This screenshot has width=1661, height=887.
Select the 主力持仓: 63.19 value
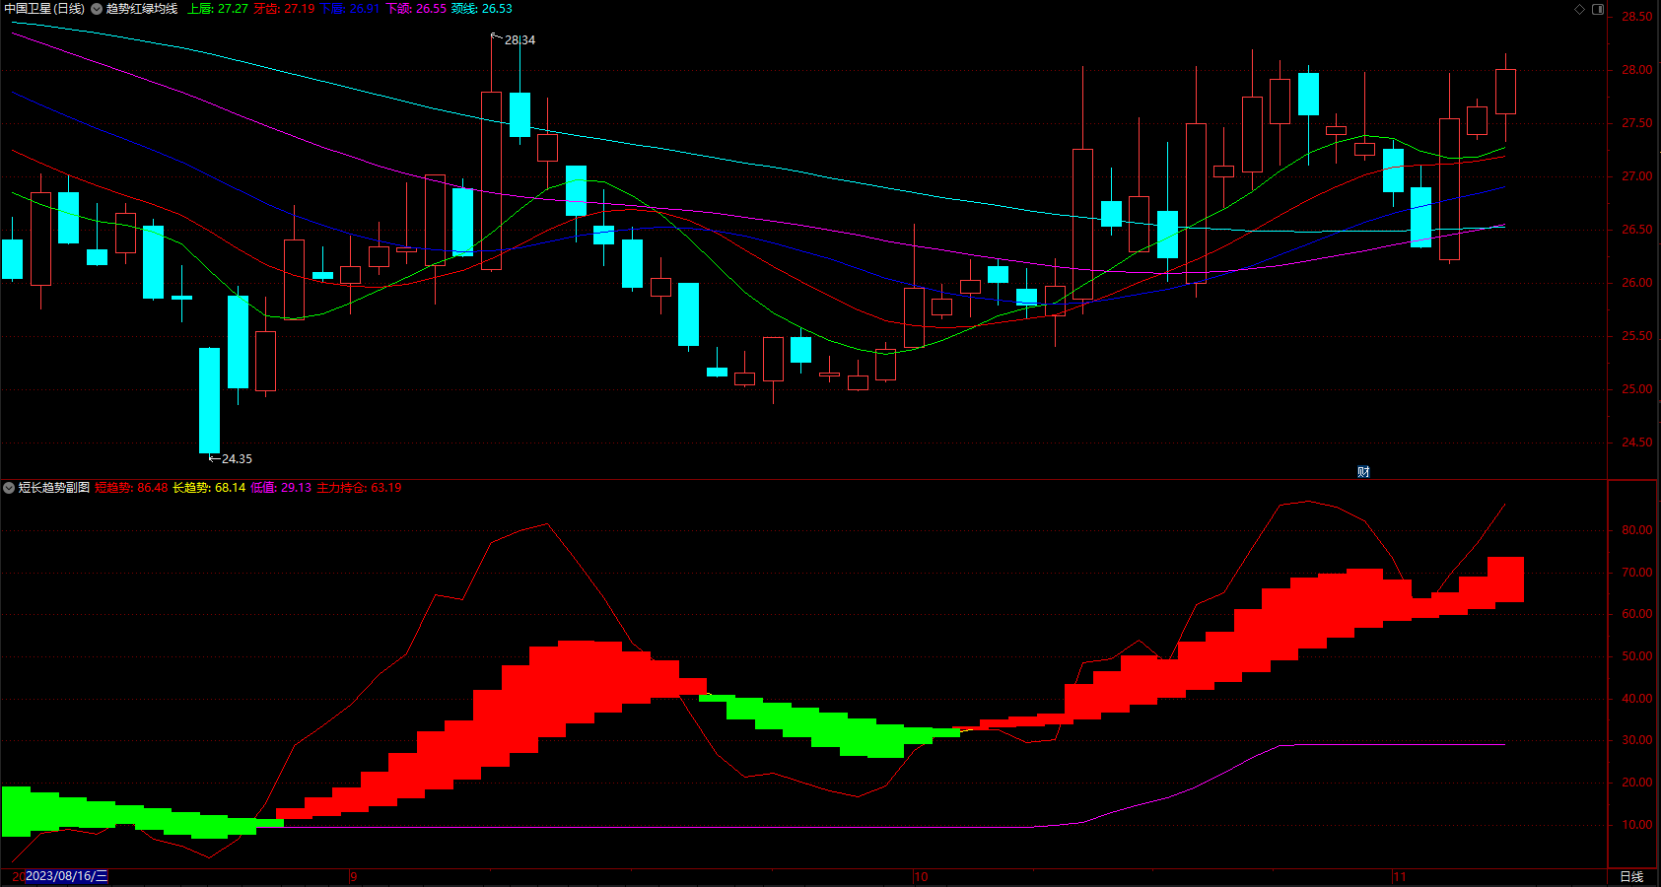[x=359, y=488]
